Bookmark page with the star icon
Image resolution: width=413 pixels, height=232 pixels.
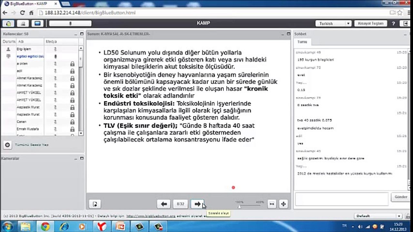400,13
